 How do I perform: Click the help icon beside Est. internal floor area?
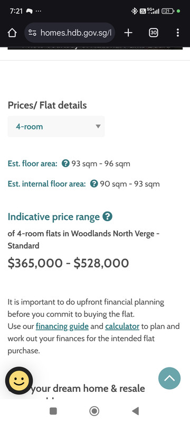tap(94, 184)
